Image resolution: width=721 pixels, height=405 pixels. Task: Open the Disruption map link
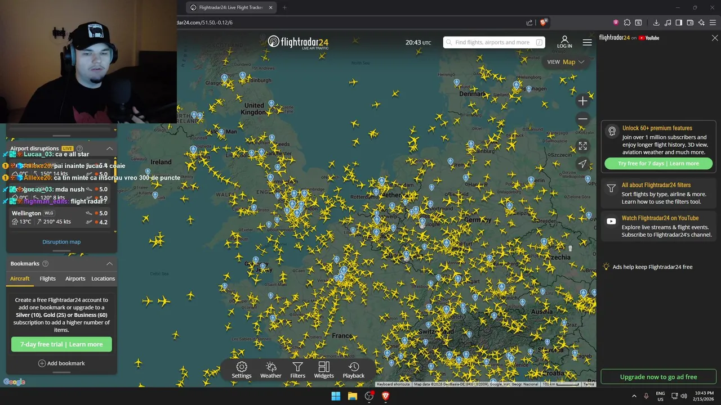(x=61, y=242)
